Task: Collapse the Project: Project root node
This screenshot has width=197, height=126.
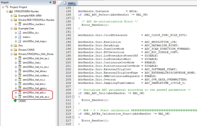Action: point(3,7)
